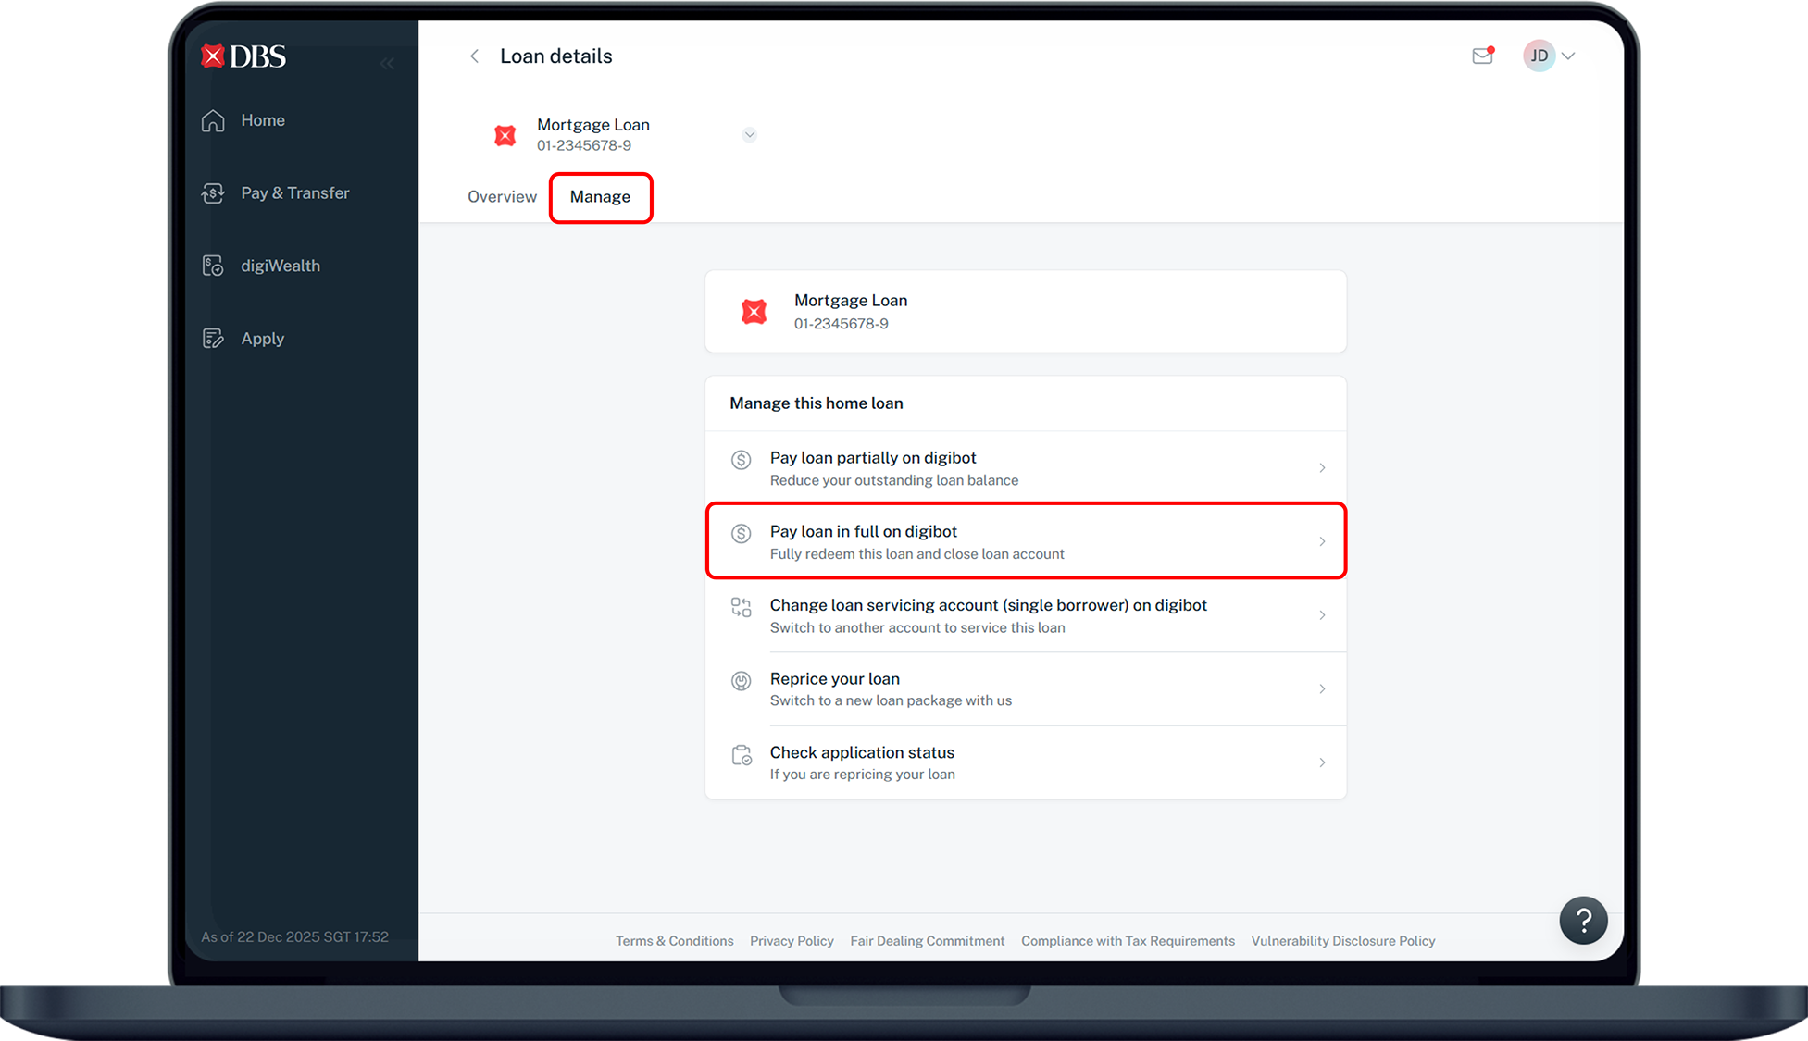Open the Privacy Policy link
The image size is (1808, 1041).
[792, 940]
